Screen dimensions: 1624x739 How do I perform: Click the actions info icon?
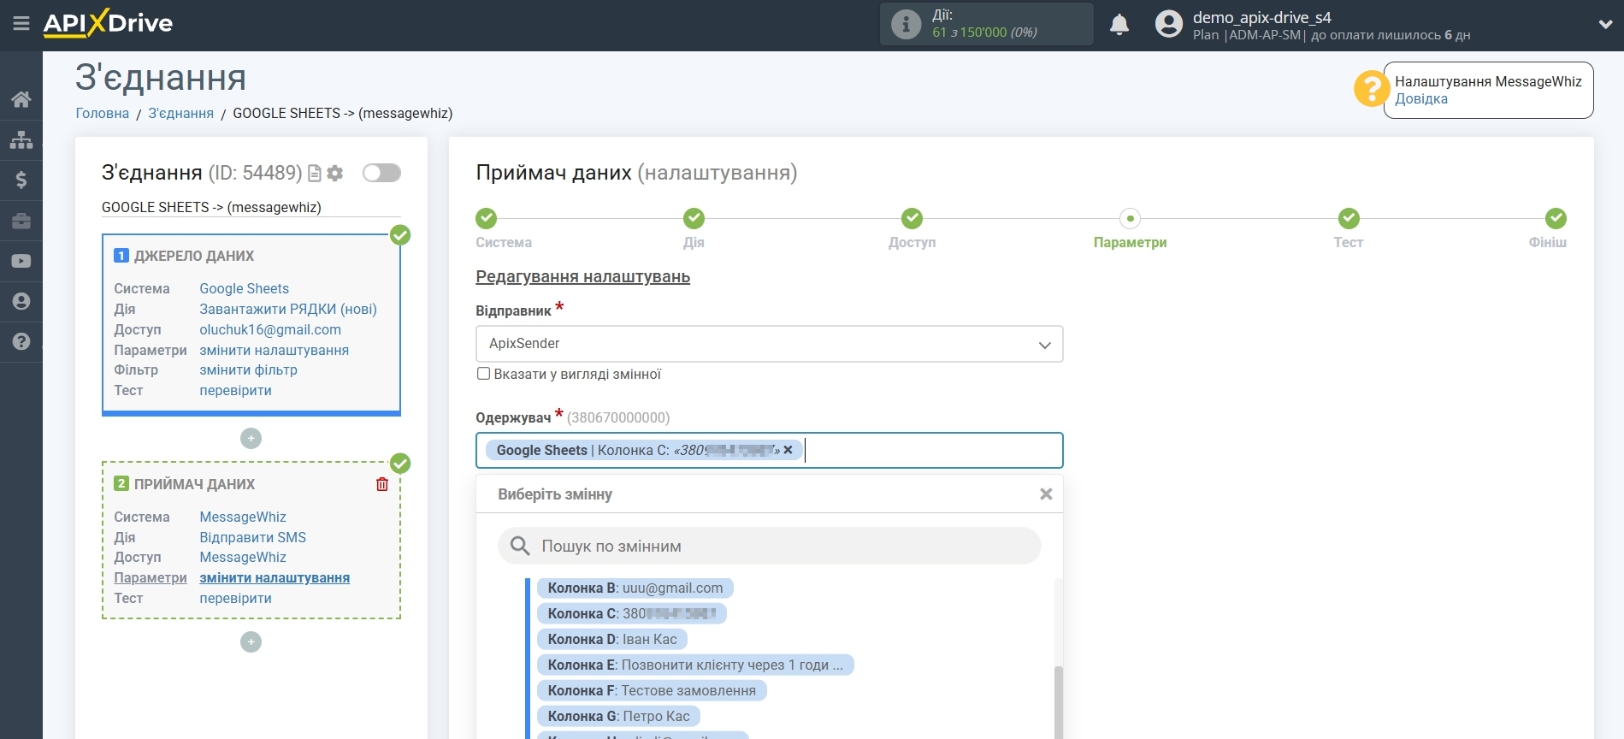(x=906, y=24)
